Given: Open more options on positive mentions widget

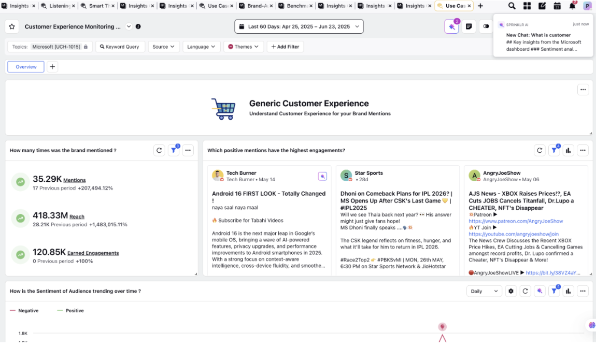Looking at the screenshot, I should tap(583, 151).
